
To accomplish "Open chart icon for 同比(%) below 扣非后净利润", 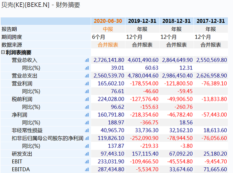I will pos(87,146).
